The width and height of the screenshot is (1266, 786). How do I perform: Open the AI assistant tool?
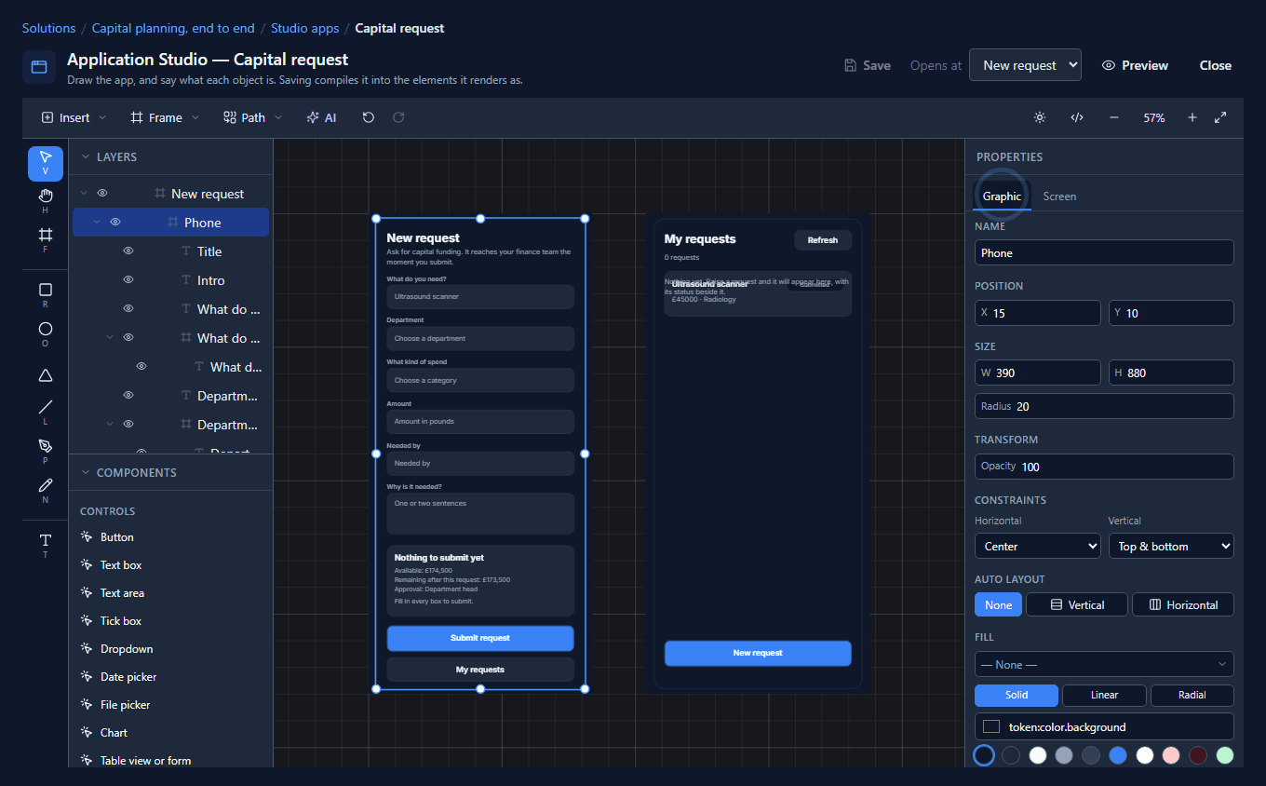(321, 117)
